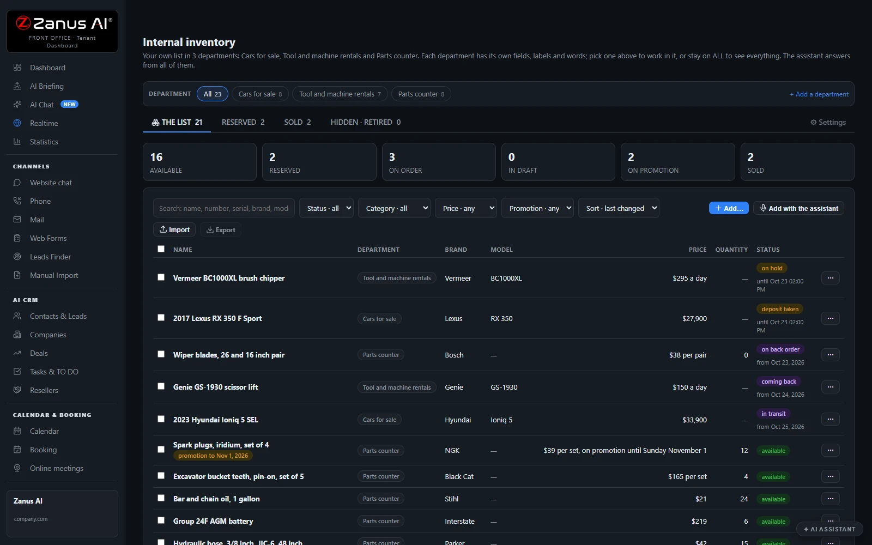This screenshot has height=545, width=872.
Task: Expand the Category filter dropdown
Action: click(394, 208)
